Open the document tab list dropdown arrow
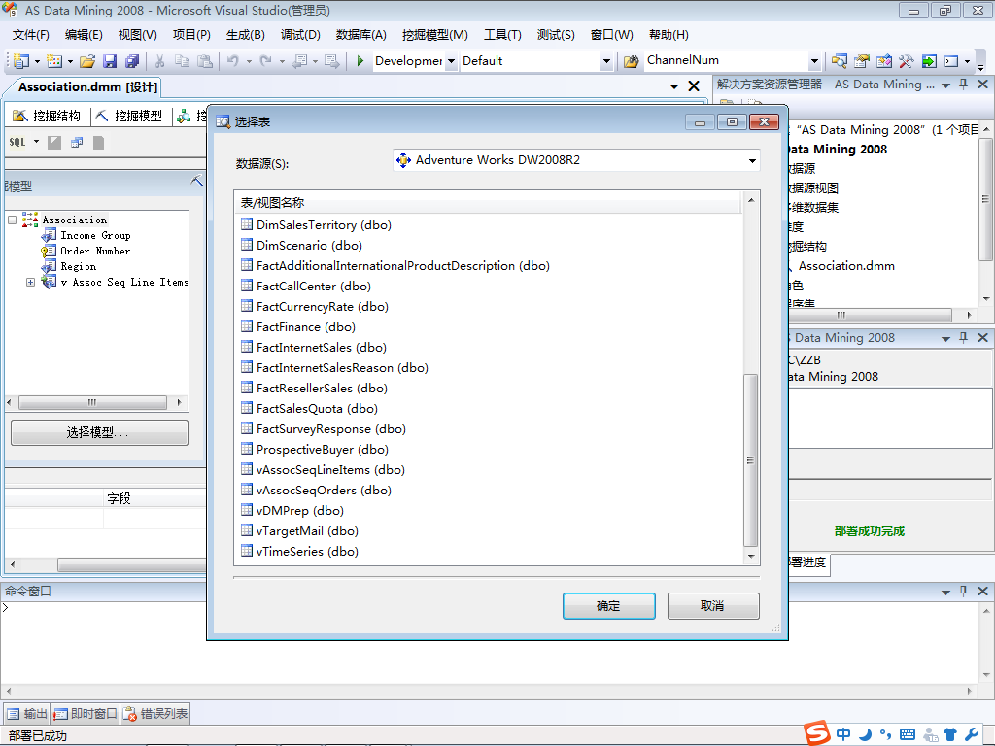The height and width of the screenshot is (746, 995). pyautogui.click(x=674, y=86)
